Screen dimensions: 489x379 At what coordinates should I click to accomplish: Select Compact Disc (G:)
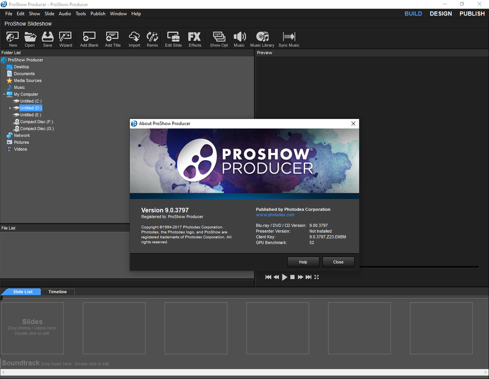(37, 128)
